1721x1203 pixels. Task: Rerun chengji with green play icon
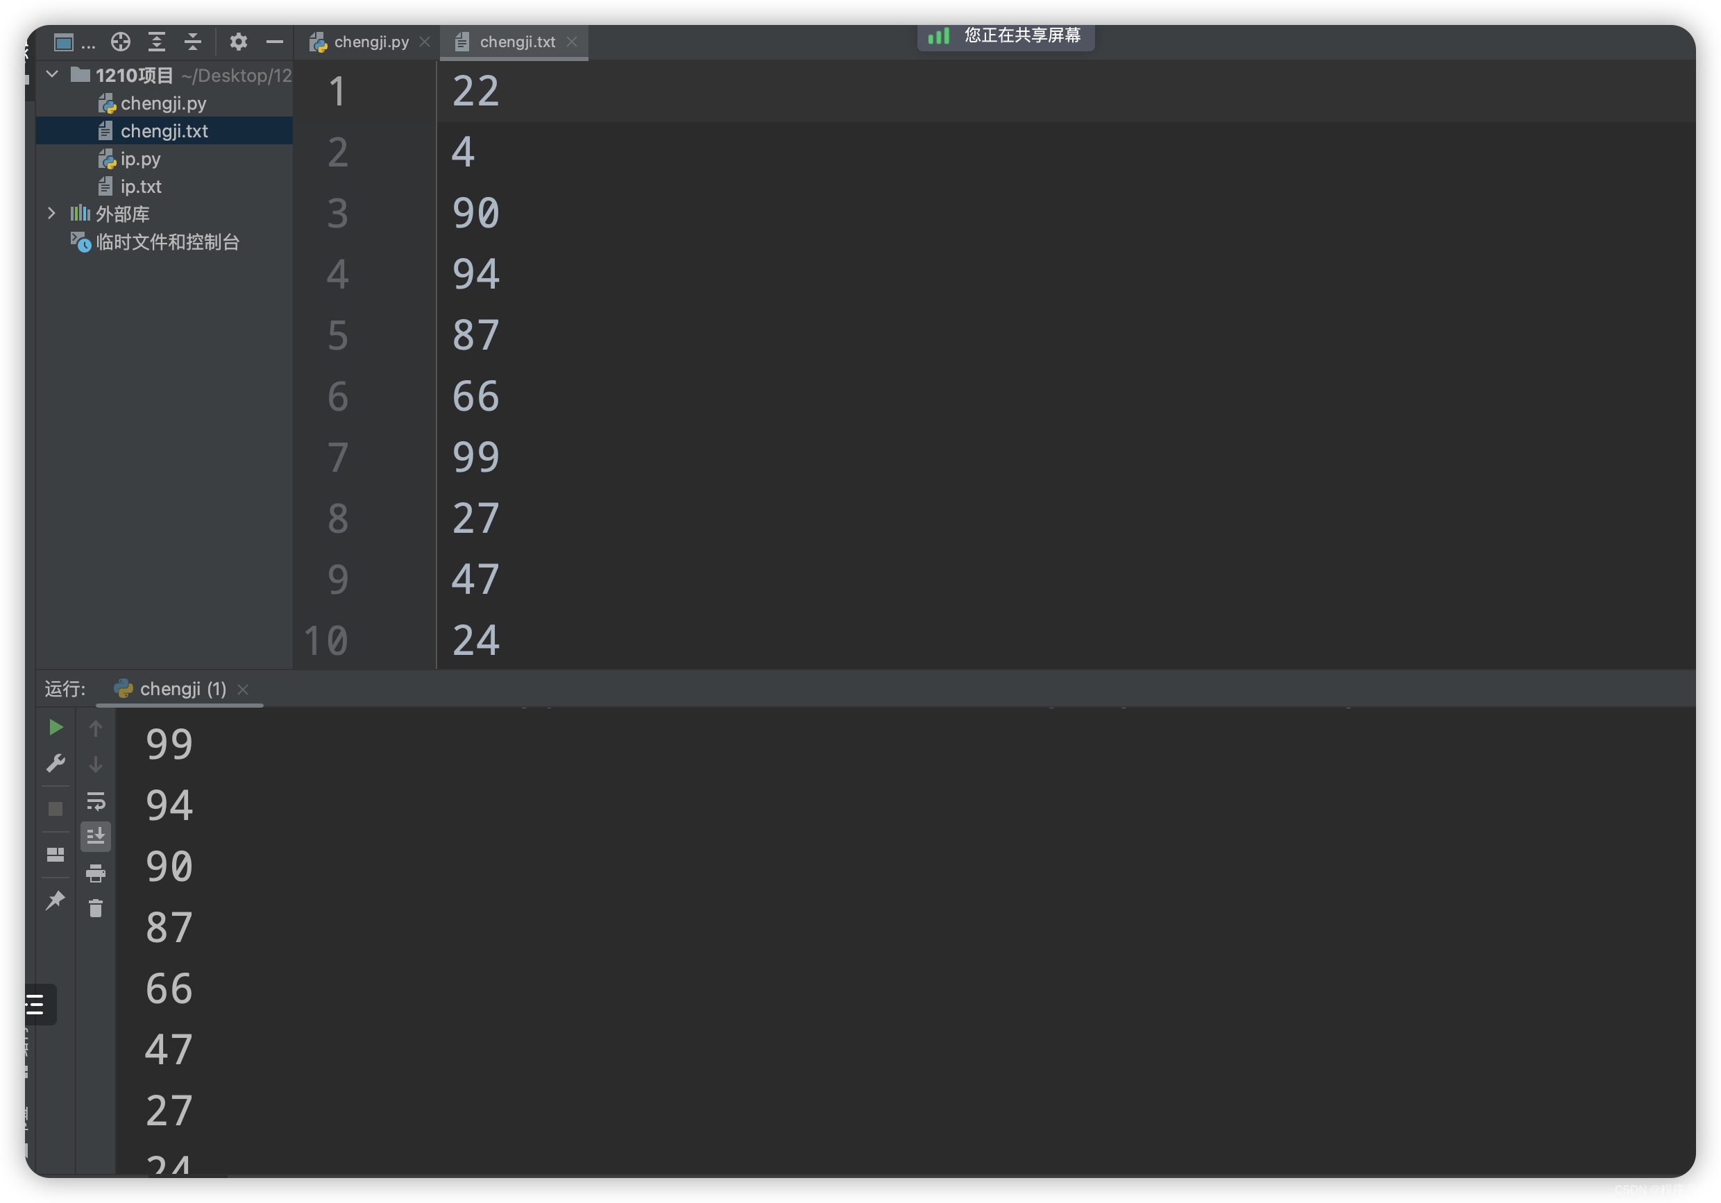[56, 727]
